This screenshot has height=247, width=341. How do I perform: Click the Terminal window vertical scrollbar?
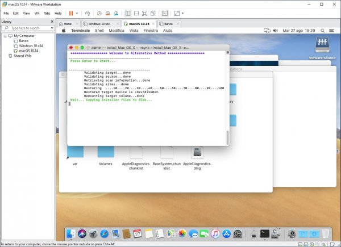pyautogui.click(x=227, y=136)
